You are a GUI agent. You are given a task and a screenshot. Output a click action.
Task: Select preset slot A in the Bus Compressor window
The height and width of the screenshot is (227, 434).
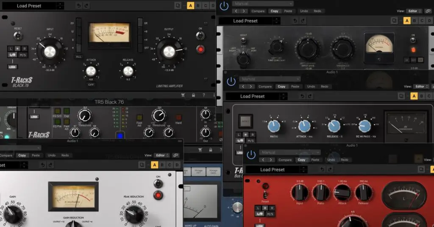tap(414, 96)
